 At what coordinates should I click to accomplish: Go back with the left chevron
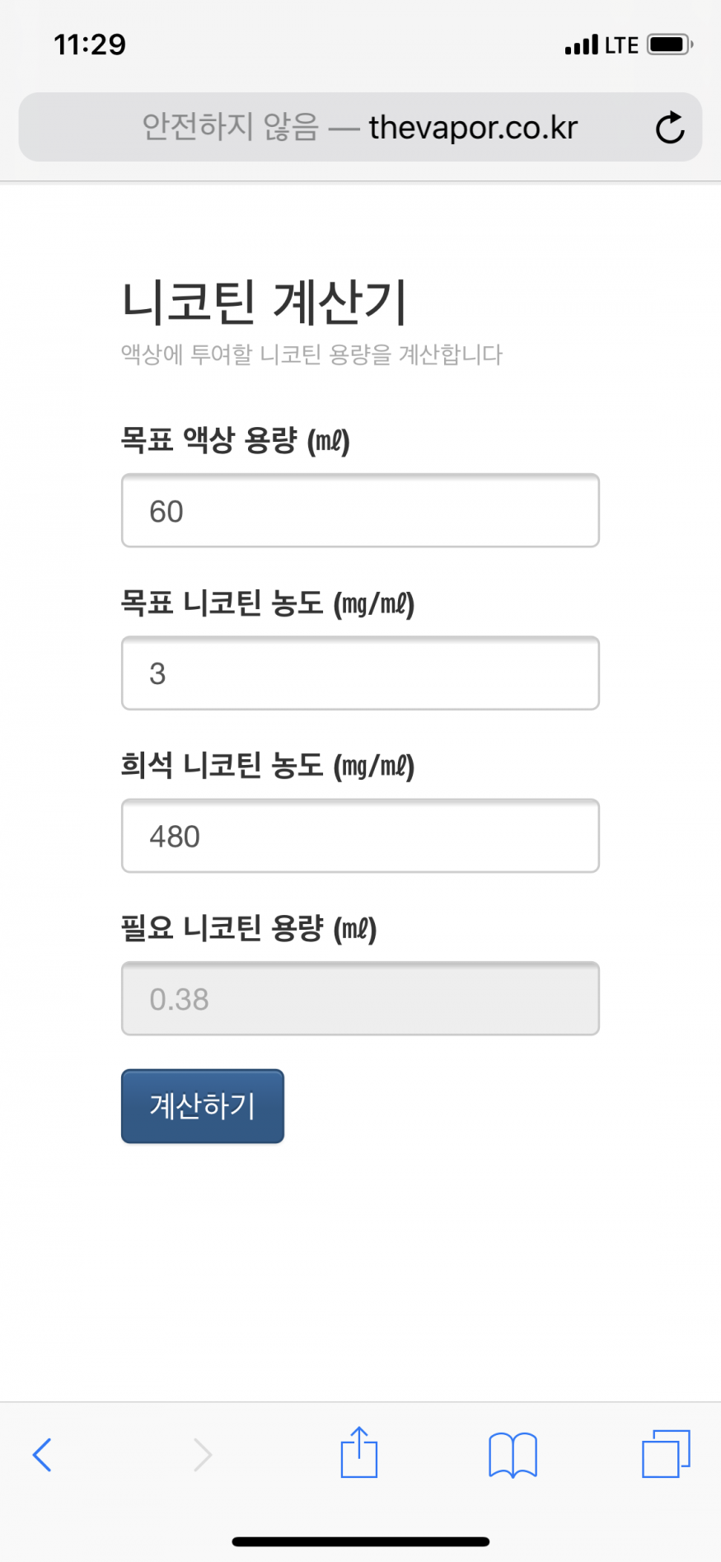point(43,1455)
